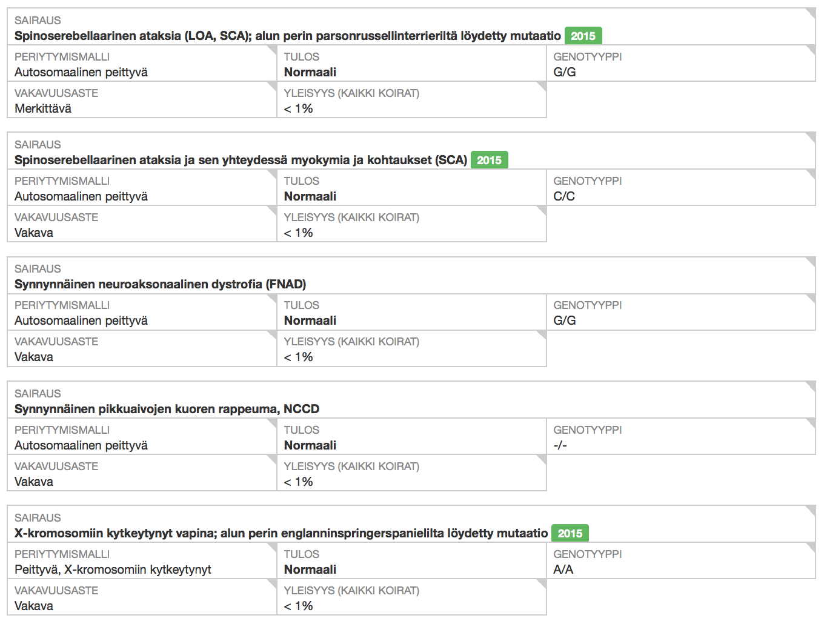Expand corner of NCCD disease header row
The width and height of the screenshot is (824, 624).
click(x=811, y=385)
